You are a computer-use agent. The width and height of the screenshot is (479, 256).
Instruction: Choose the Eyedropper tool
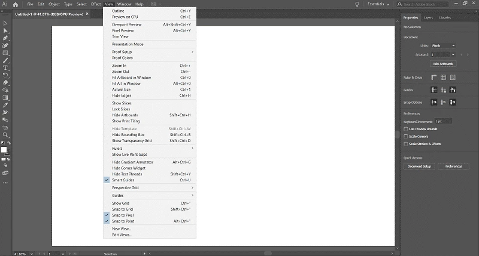(5, 105)
